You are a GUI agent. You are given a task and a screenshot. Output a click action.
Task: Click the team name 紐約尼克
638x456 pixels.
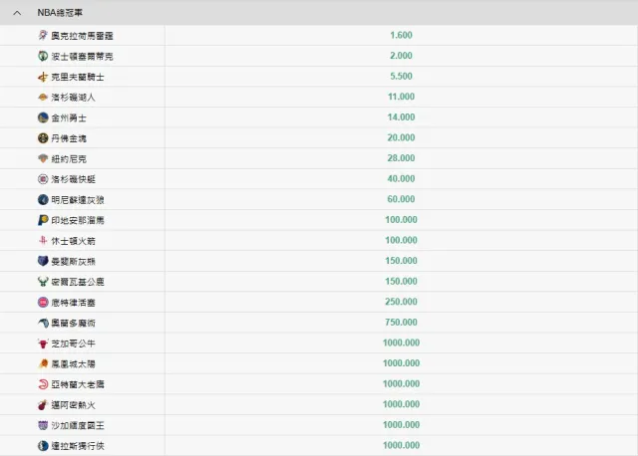click(69, 159)
